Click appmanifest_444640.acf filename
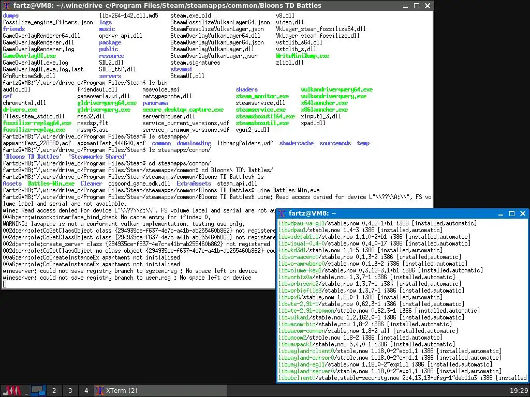 coord(111,143)
